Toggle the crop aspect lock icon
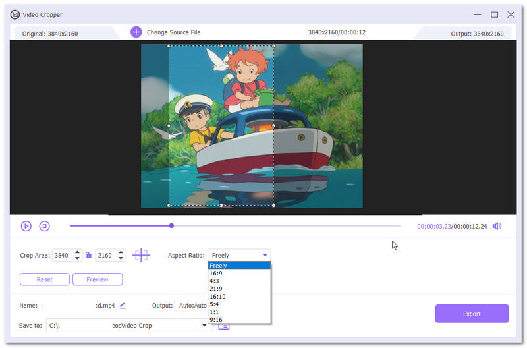Screen dimensions: 527x348 click(x=89, y=255)
